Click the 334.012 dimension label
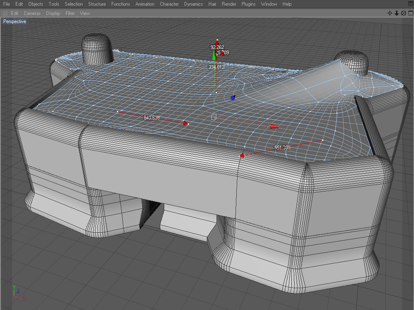This screenshot has width=414, height=310. (x=217, y=67)
